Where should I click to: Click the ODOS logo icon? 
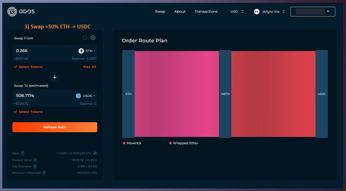point(12,11)
